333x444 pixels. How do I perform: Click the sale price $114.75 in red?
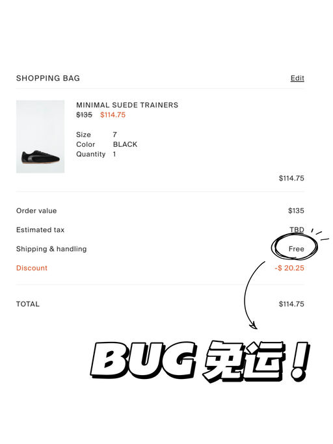click(113, 114)
